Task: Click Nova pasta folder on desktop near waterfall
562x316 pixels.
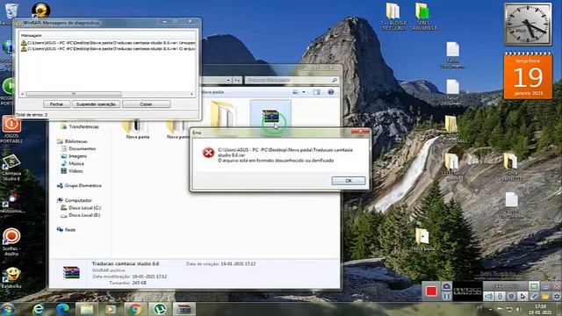Action: pyautogui.click(x=423, y=240)
